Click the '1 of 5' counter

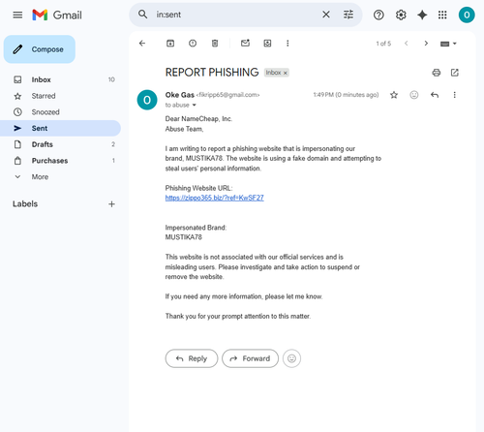383,44
